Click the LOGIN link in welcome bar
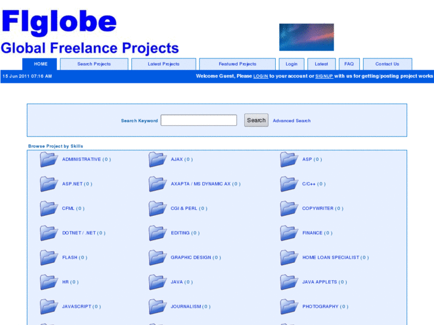434x325 pixels. coord(261,76)
